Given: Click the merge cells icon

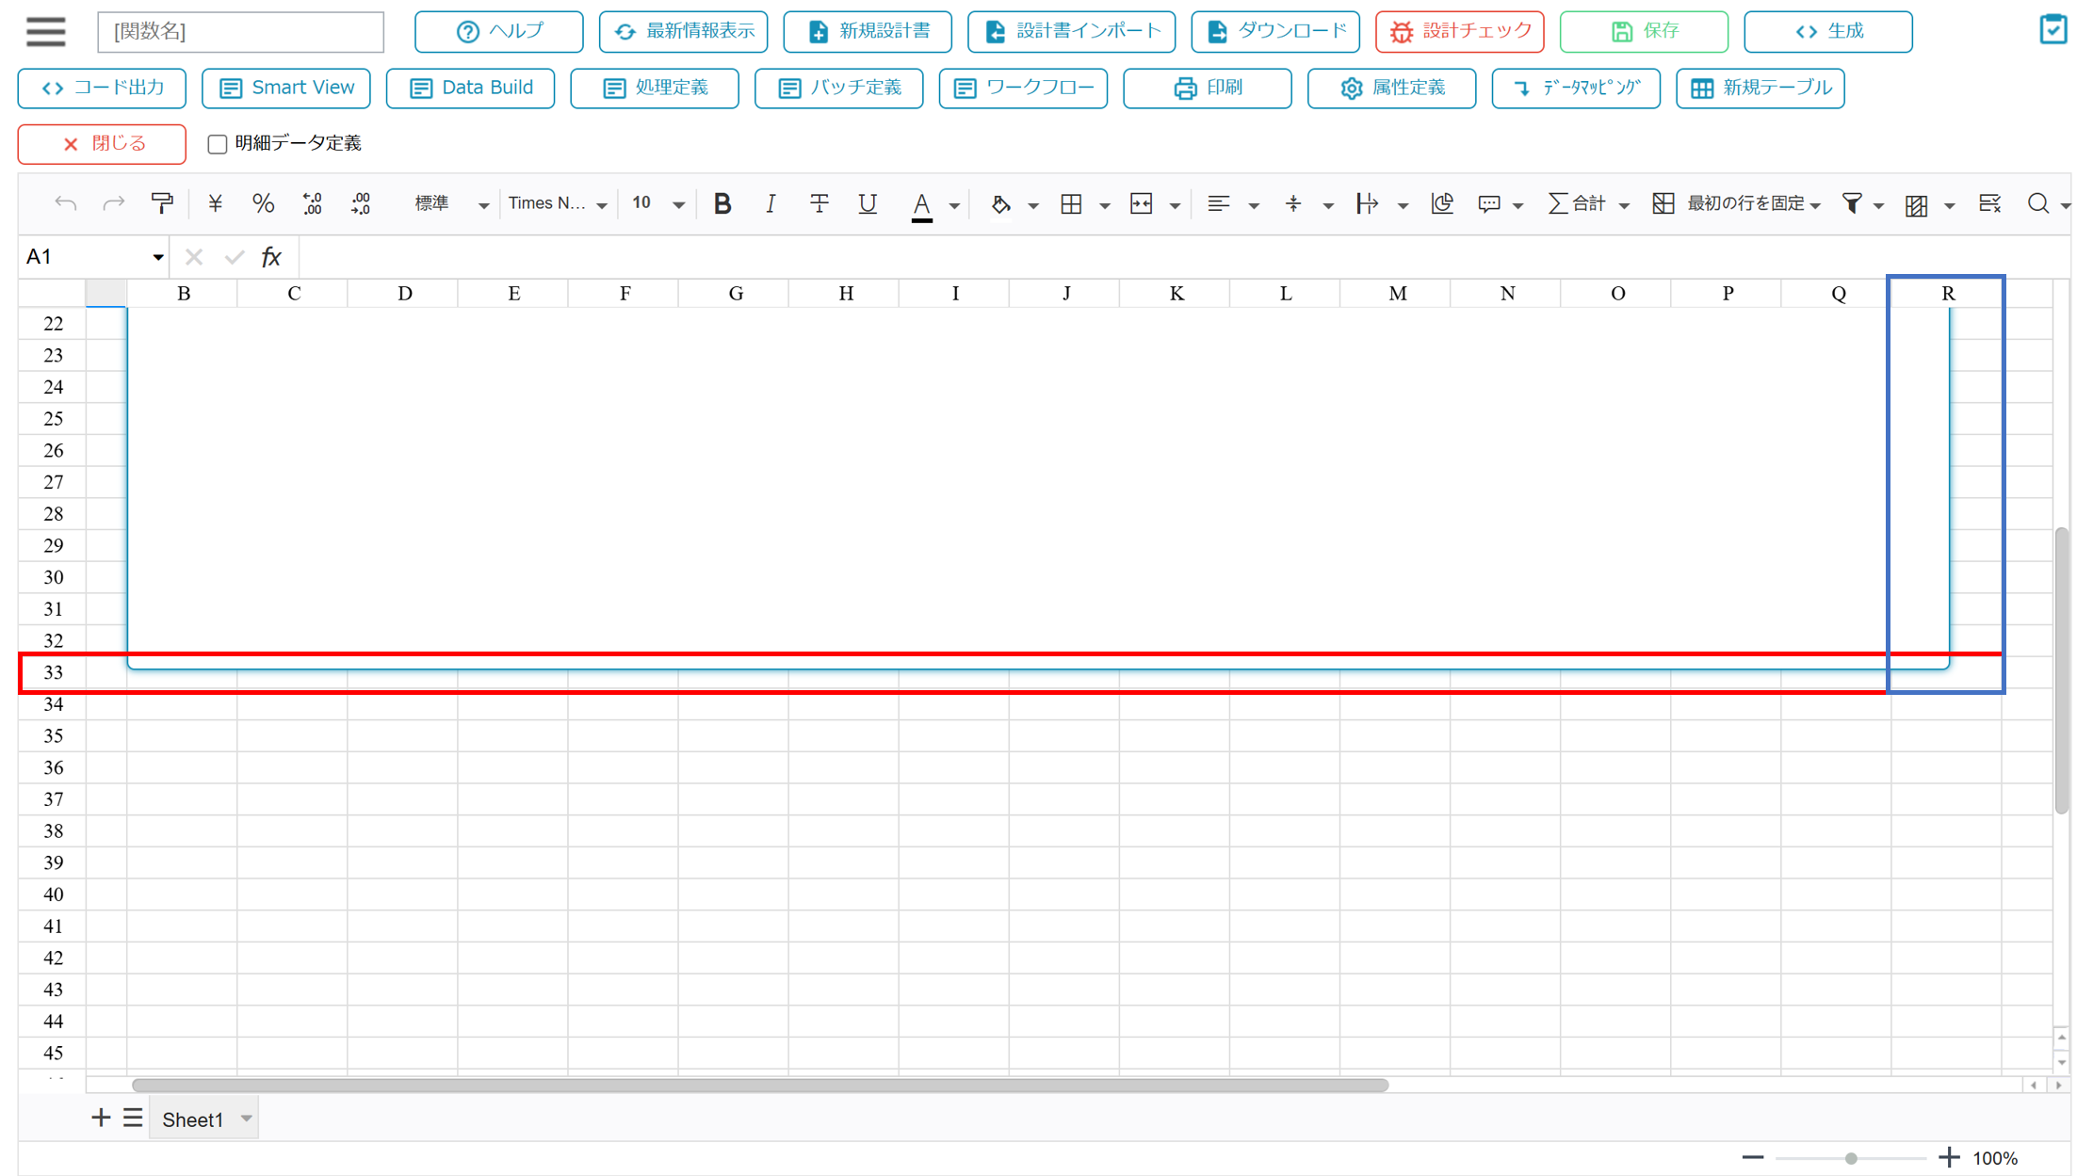Looking at the screenshot, I should [1141, 203].
